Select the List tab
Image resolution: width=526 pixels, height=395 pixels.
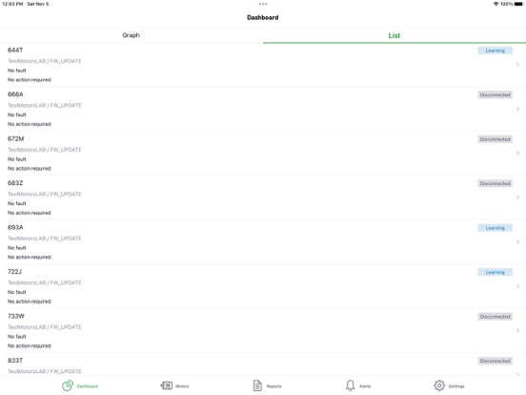click(x=394, y=35)
